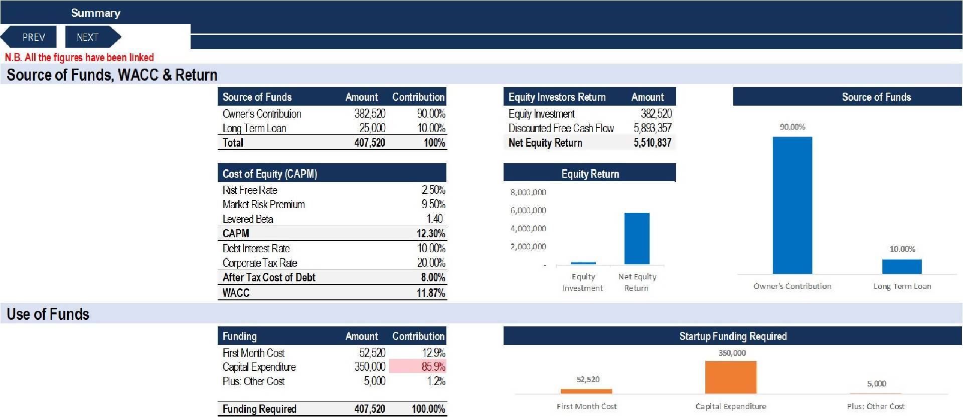Select the Summary title at top
Screen dimensions: 963x417
pos(96,13)
